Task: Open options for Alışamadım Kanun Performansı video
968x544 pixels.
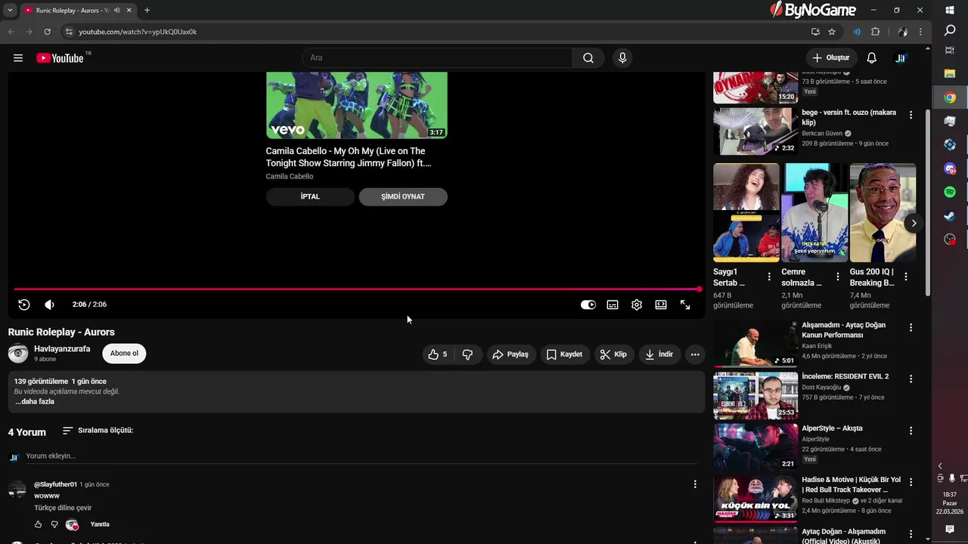Action: [911, 328]
